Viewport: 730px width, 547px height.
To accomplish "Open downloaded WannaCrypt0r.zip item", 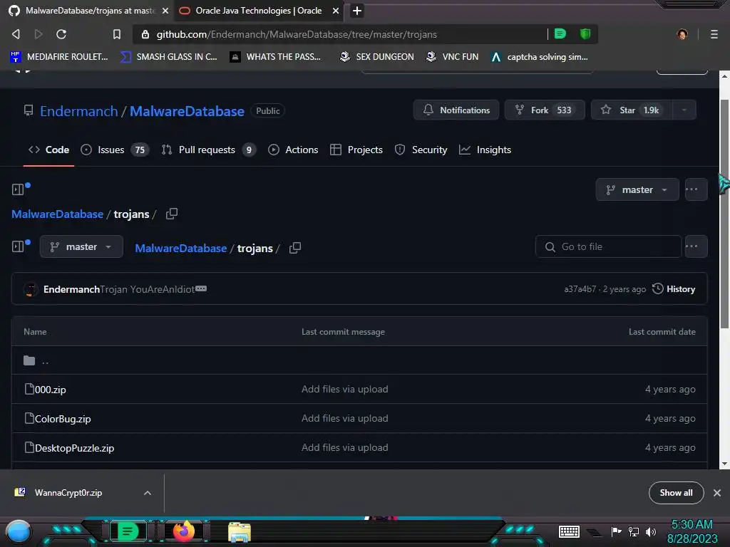I will coord(68,493).
